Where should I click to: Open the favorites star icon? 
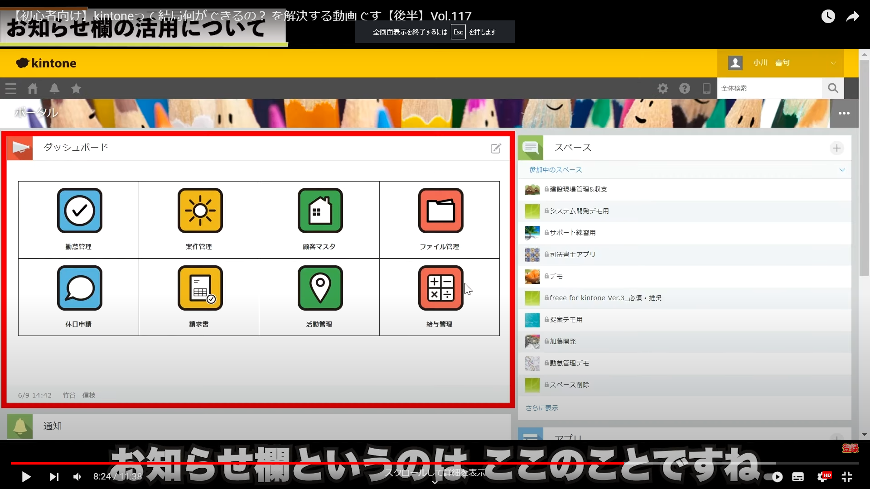[x=76, y=89]
